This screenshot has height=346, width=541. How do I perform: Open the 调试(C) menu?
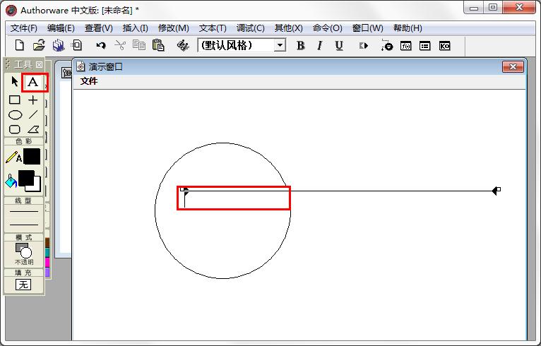tap(251, 28)
